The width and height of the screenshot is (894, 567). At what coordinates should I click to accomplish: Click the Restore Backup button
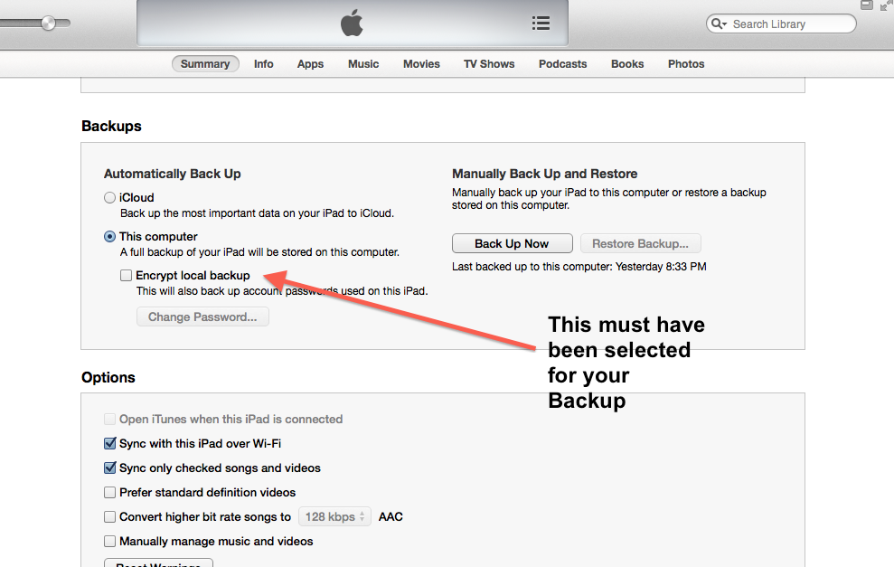(640, 243)
